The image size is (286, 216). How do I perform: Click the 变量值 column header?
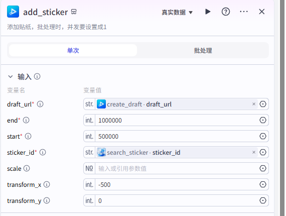click(x=92, y=90)
